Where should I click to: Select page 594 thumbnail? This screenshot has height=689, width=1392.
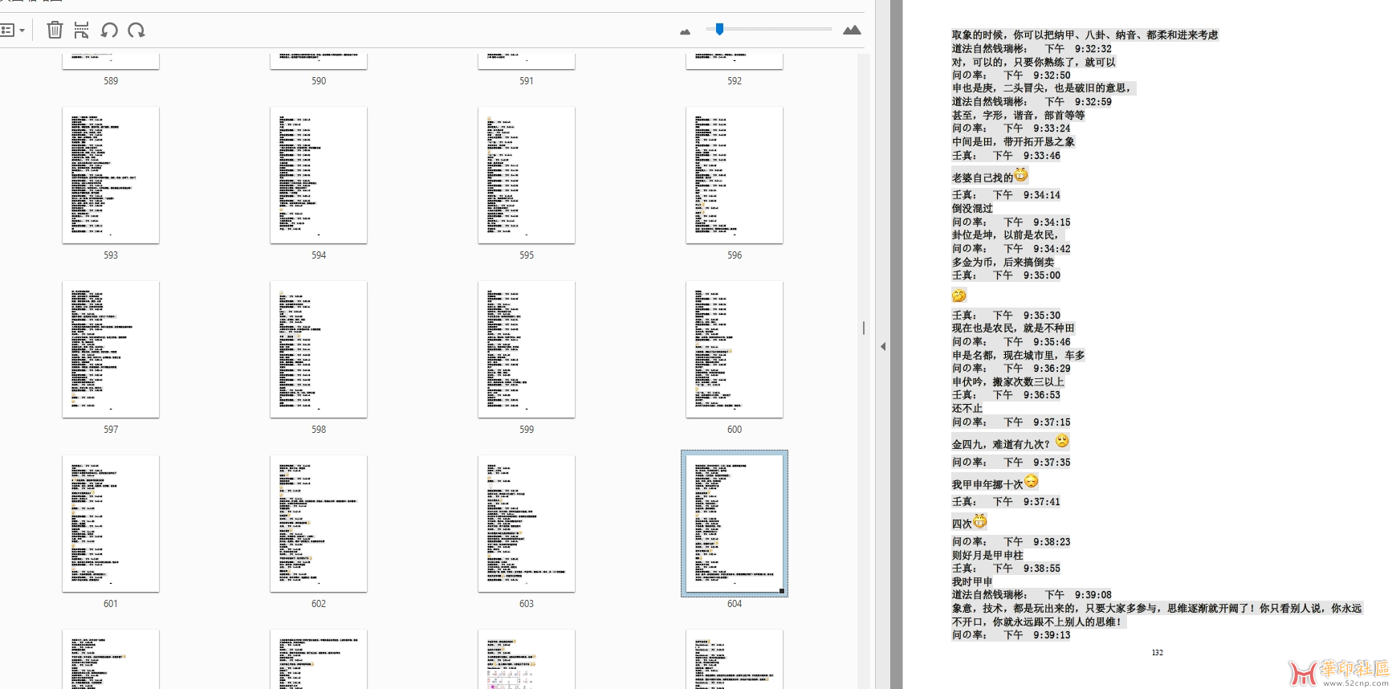click(x=319, y=175)
